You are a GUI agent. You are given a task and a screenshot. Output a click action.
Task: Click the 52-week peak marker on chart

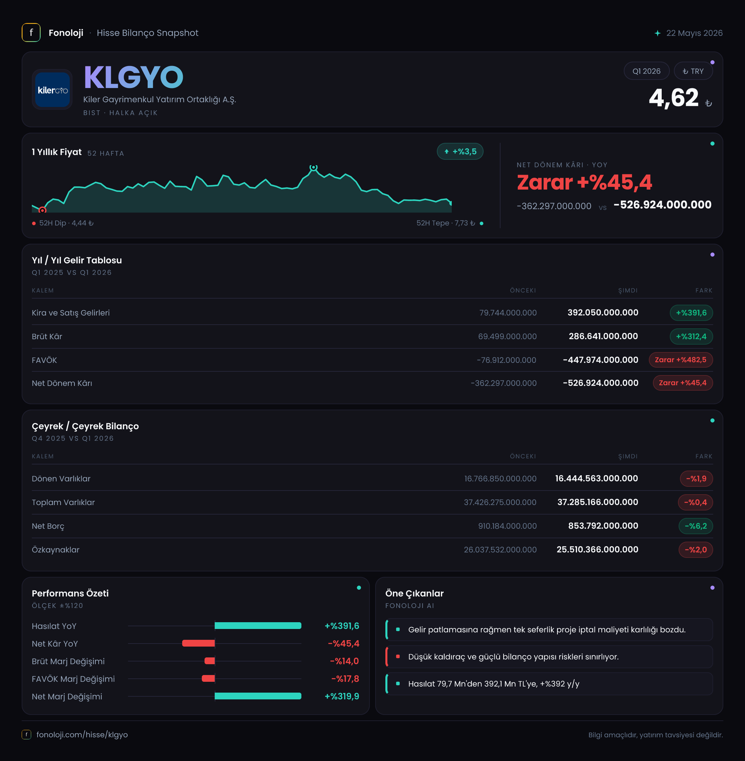(x=314, y=167)
